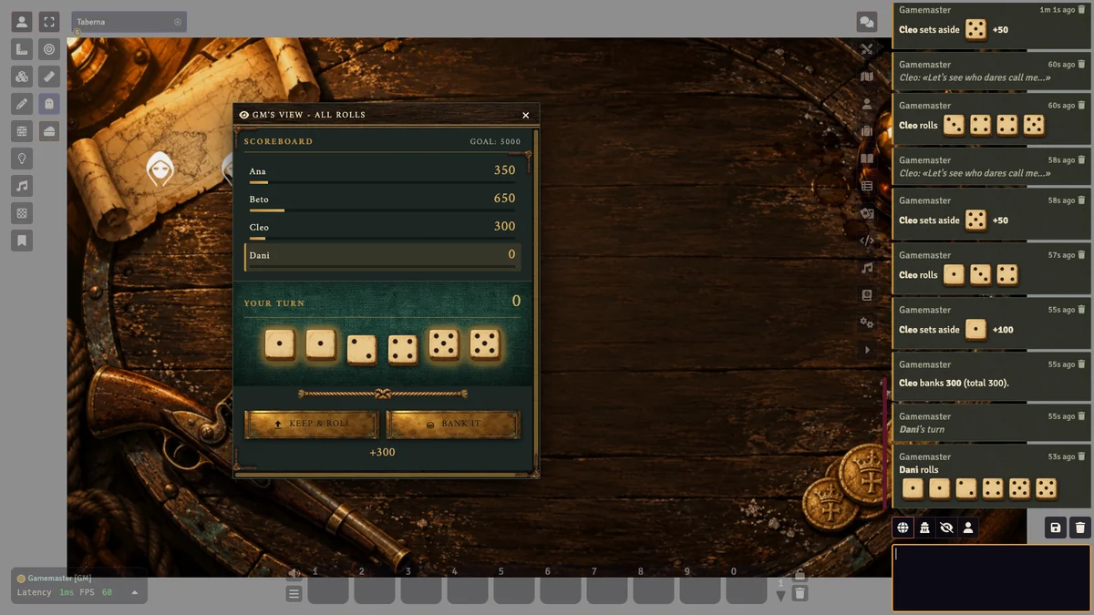Toggle the Taberna scene navigation menu
Viewport: 1094px width, 615px height.
click(x=129, y=22)
